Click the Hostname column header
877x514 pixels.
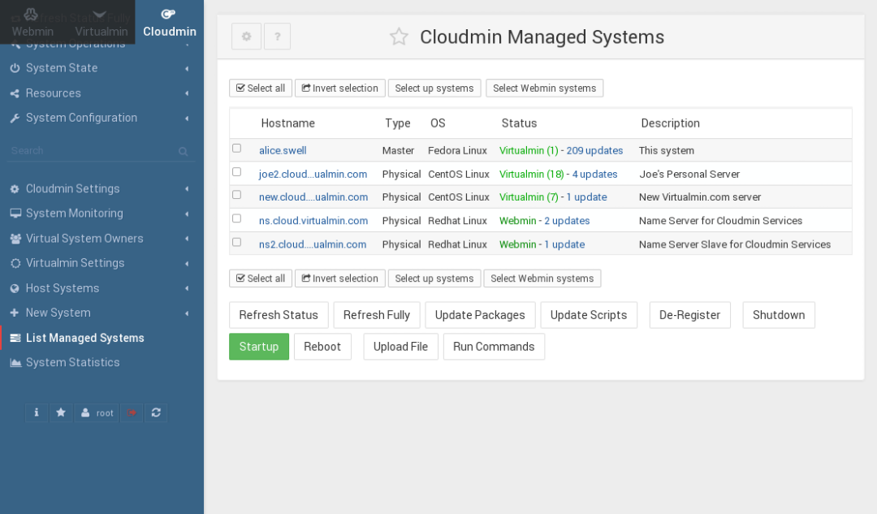click(x=288, y=123)
